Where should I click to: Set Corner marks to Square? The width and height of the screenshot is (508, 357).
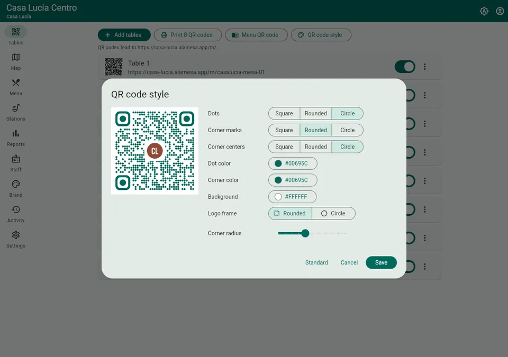click(284, 130)
